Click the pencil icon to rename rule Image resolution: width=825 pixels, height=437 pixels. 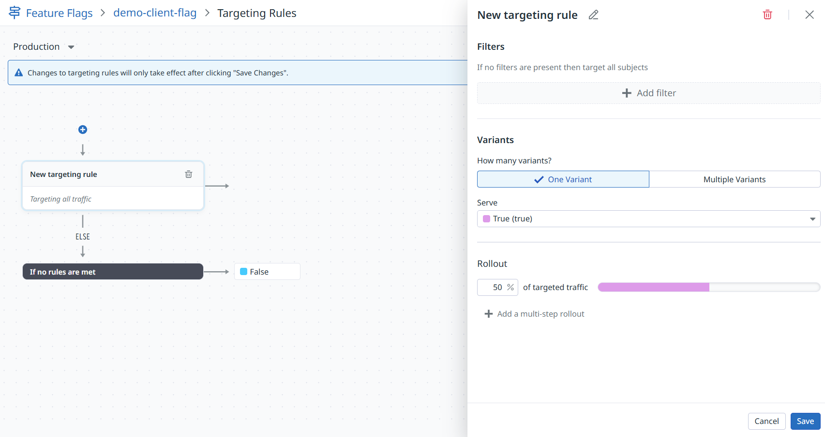[593, 15]
